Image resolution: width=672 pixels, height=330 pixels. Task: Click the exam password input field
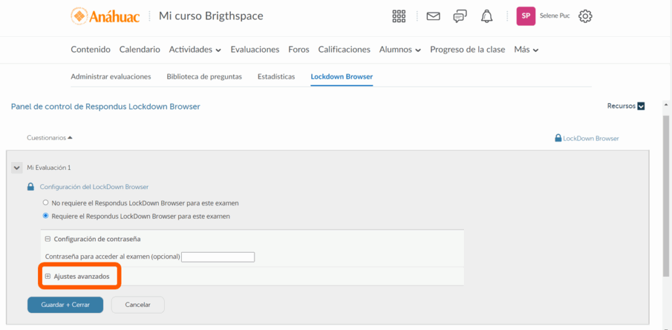click(x=218, y=257)
